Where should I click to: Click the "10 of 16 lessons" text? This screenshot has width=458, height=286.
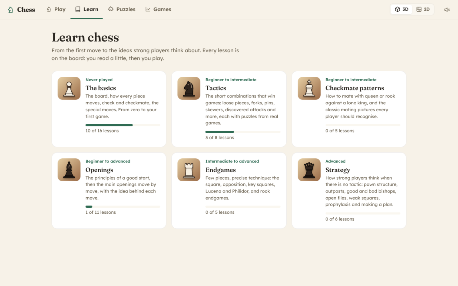coord(102,131)
